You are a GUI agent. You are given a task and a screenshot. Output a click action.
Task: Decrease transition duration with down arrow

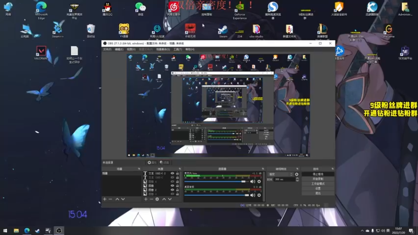click(x=297, y=181)
